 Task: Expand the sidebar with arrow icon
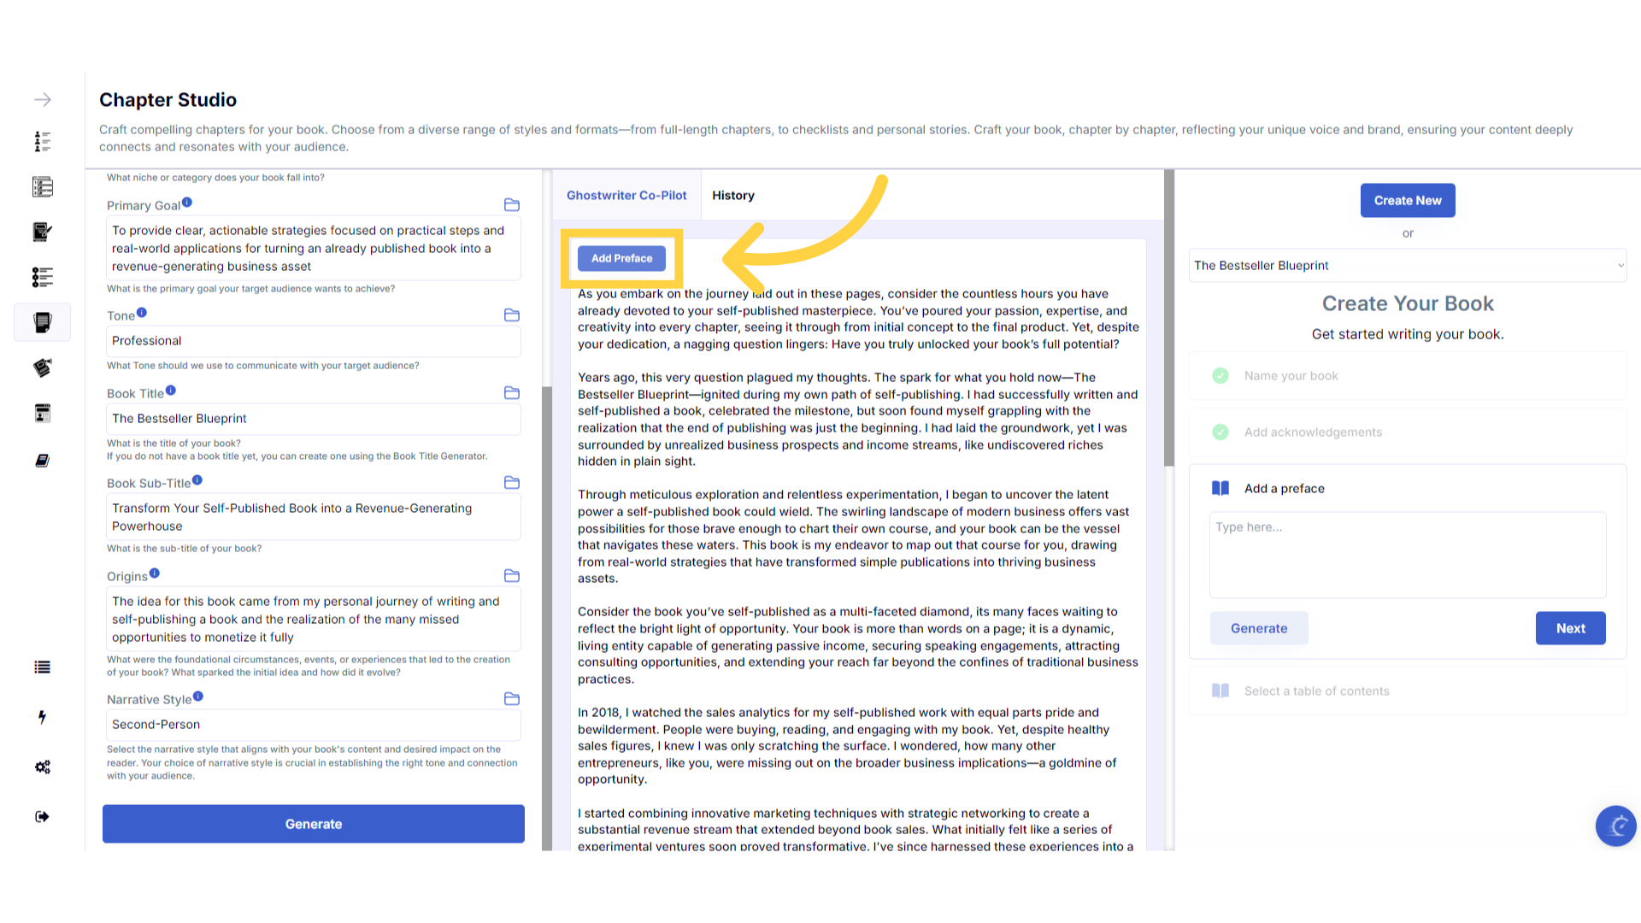(x=43, y=100)
